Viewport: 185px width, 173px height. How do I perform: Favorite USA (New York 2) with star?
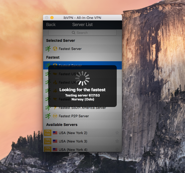click(117, 133)
